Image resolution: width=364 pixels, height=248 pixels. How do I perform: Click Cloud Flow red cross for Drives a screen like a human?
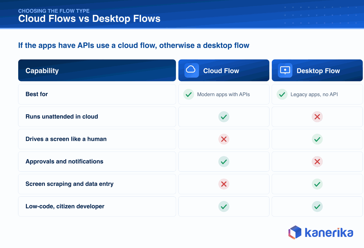[224, 139]
